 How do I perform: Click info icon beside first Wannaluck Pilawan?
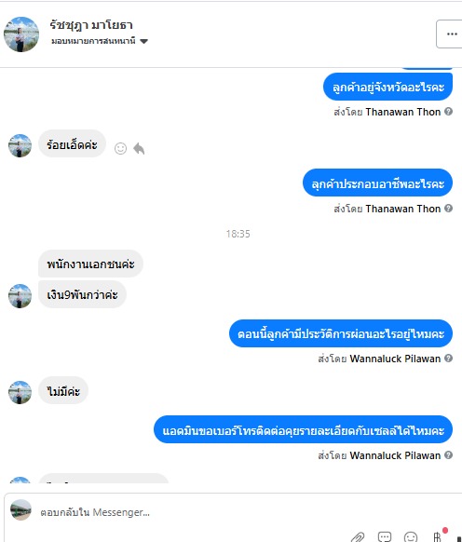[x=448, y=359]
